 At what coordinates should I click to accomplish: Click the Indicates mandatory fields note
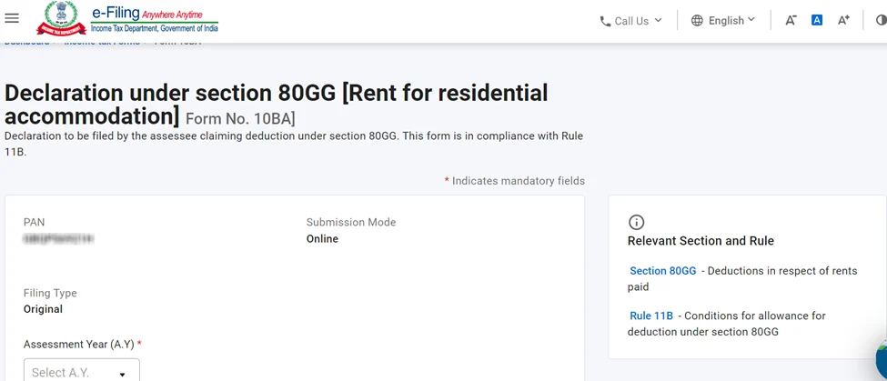(x=514, y=181)
